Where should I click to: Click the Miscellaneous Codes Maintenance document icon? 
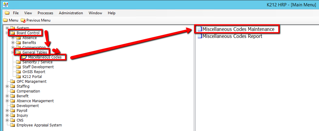pyautogui.click(x=199, y=29)
